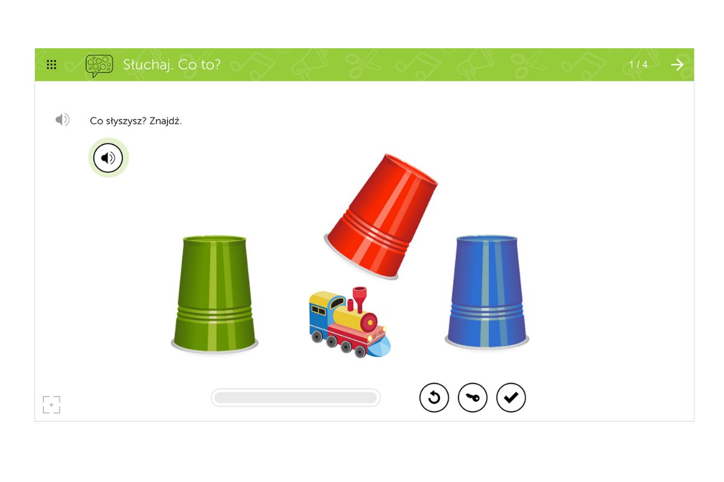Select the tilted red cup
This screenshot has height=482, width=724.
(x=381, y=216)
